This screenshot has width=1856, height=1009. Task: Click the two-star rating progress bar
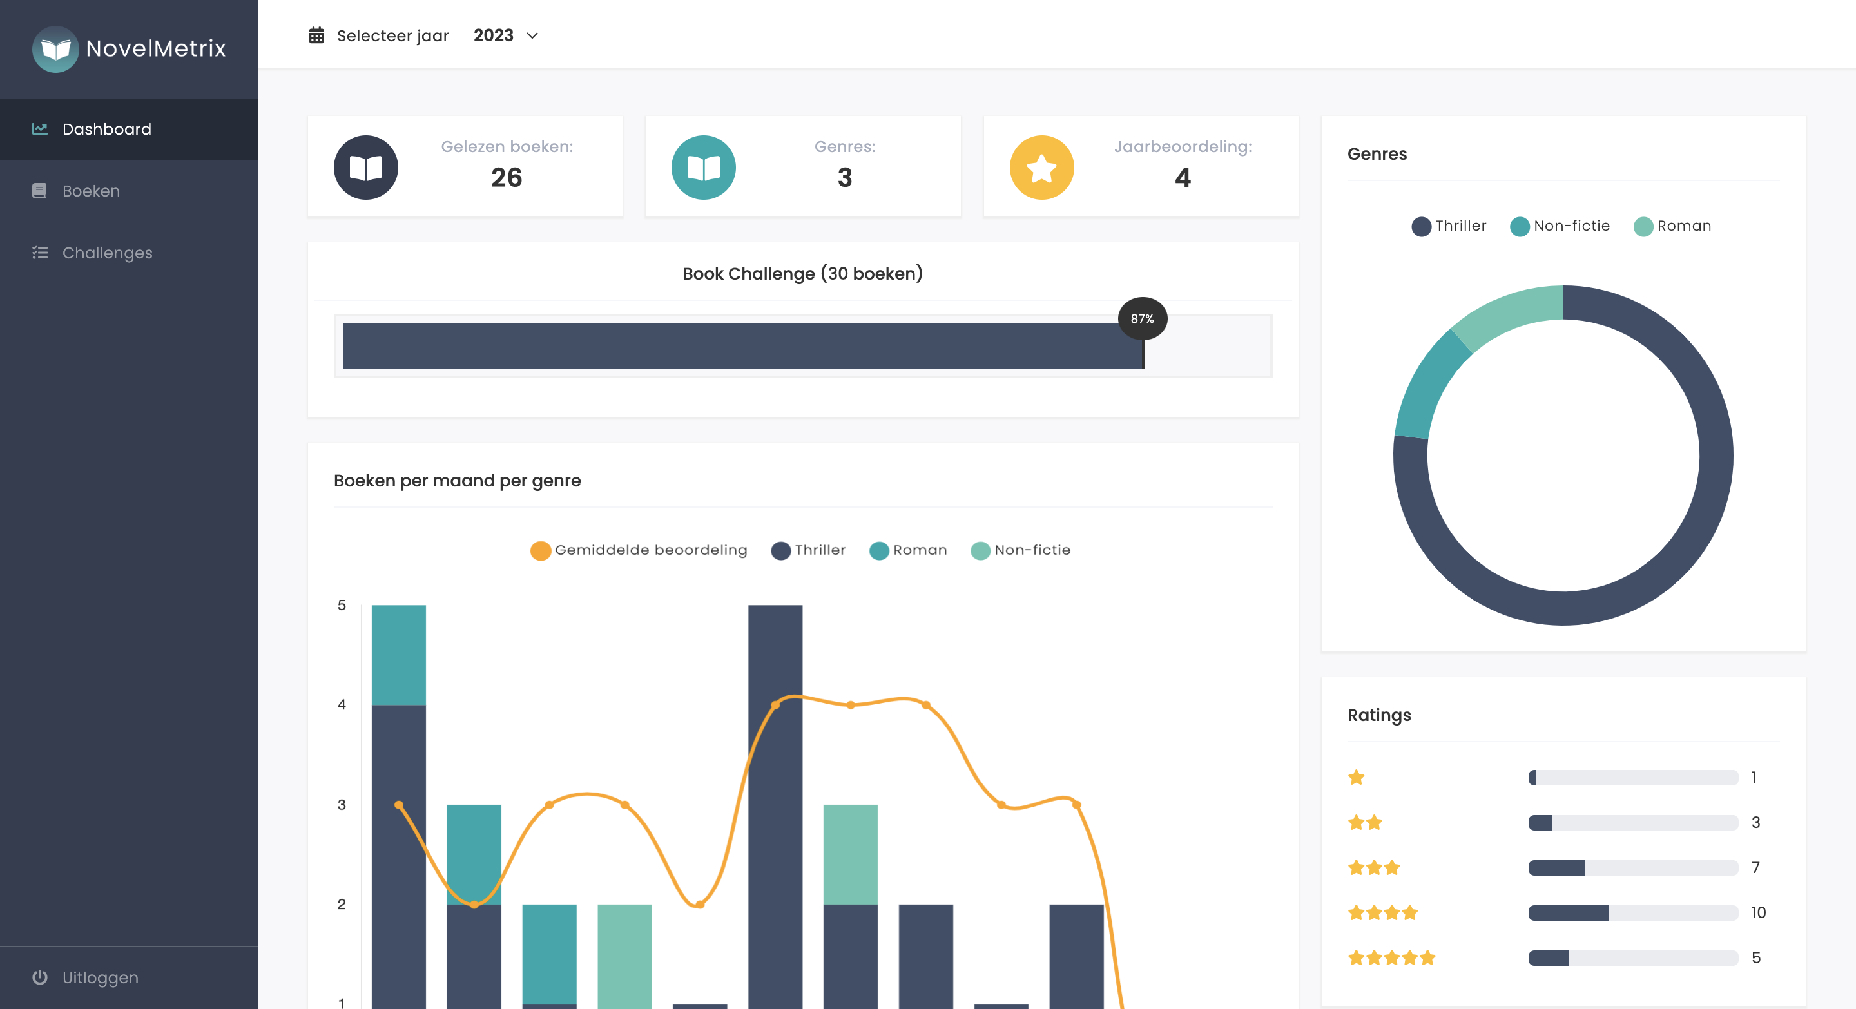[1632, 822]
